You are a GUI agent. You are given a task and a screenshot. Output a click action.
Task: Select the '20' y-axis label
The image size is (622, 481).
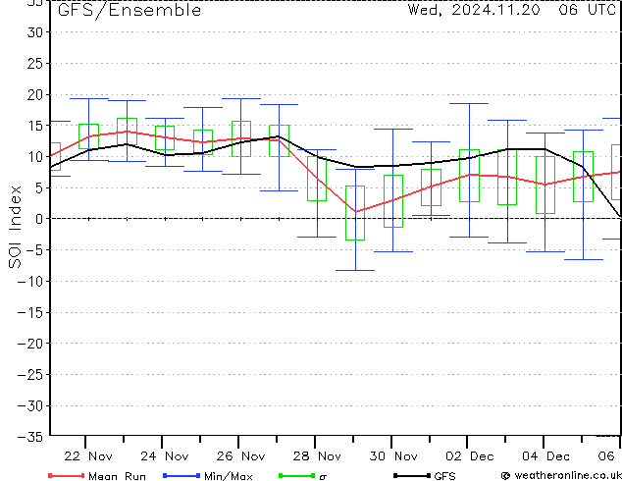click(x=34, y=94)
